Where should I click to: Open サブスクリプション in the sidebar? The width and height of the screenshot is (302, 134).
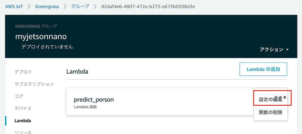34,84
